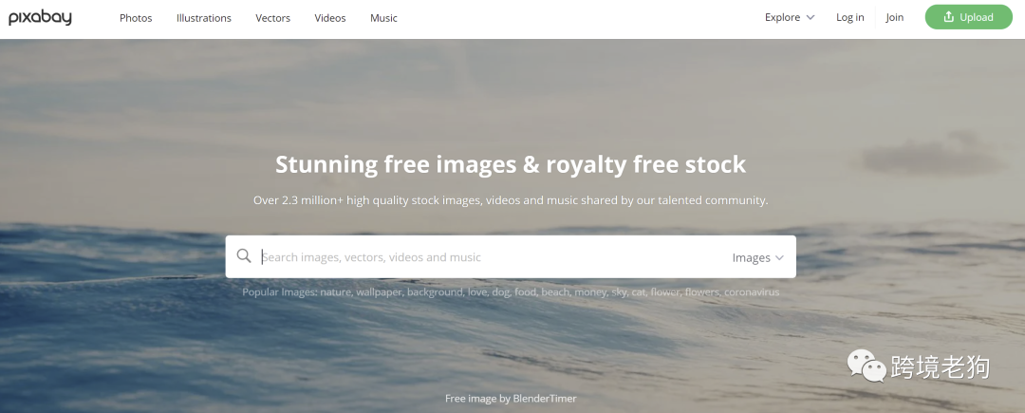Expand the Explore dropdown menu

790,18
